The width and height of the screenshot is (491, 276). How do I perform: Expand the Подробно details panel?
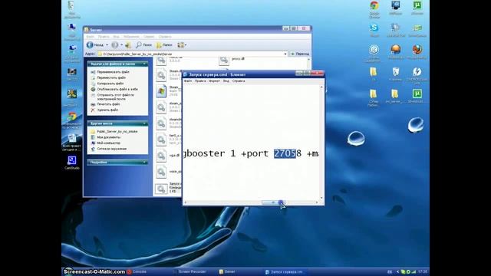coord(144,162)
